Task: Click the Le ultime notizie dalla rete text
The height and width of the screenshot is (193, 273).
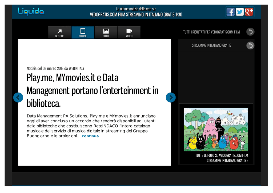Action: pyautogui.click(x=136, y=9)
